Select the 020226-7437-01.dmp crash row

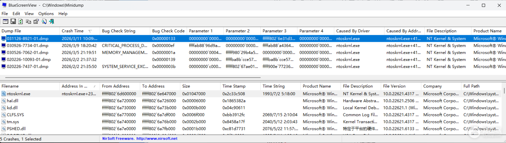(x=253, y=66)
